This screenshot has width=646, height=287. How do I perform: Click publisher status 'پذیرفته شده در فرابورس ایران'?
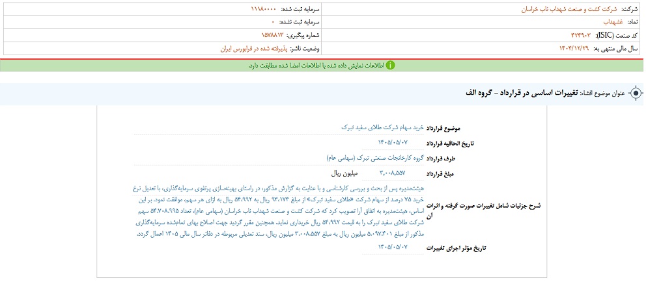[x=254, y=49]
